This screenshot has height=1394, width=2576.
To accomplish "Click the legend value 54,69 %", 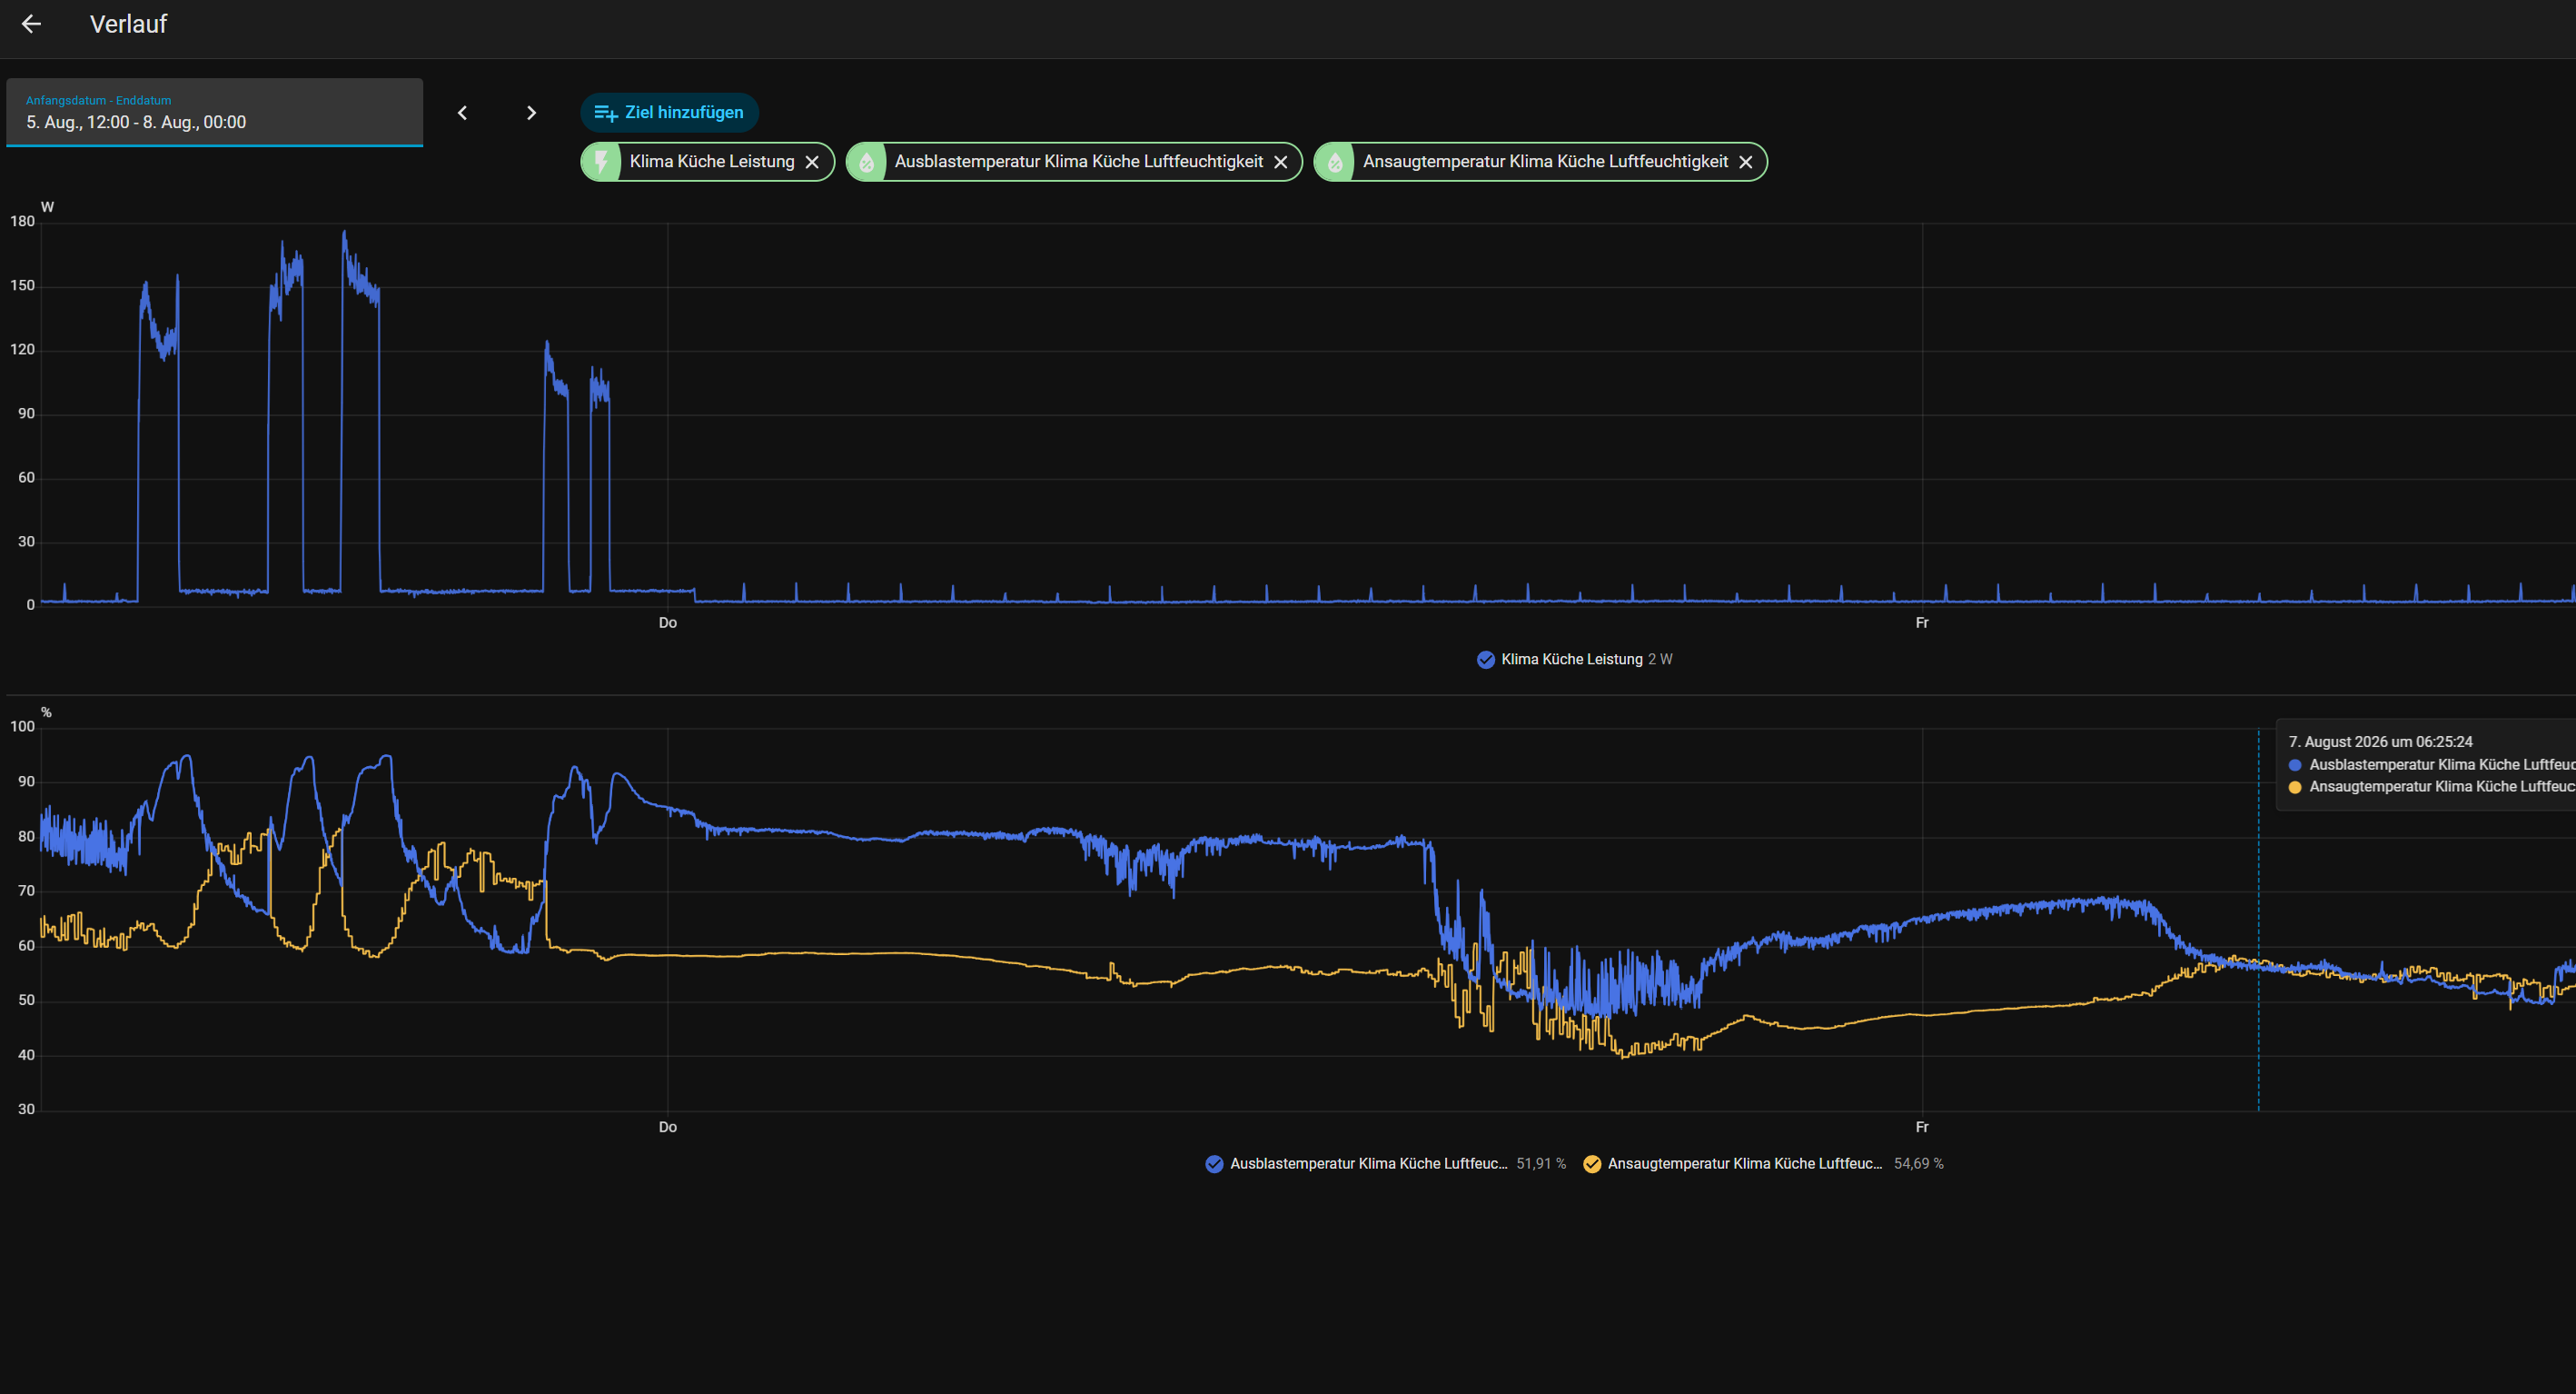I will coord(1919,1164).
